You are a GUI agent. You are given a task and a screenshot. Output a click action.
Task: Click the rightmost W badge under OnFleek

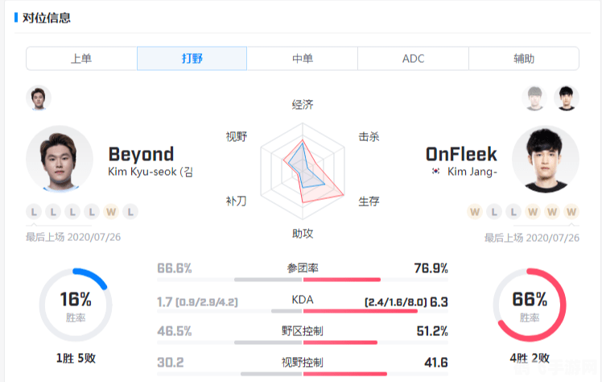571,212
